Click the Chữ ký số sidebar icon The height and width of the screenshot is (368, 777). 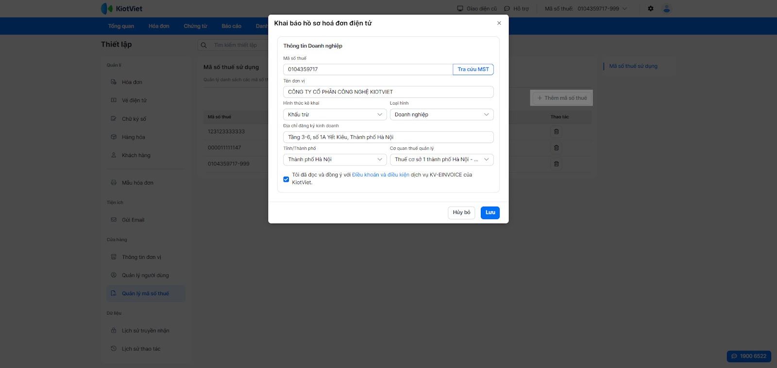click(x=114, y=119)
